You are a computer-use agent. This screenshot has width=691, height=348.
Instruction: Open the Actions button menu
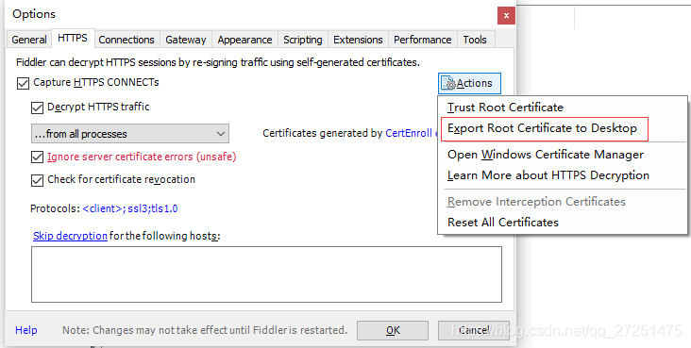click(x=469, y=83)
